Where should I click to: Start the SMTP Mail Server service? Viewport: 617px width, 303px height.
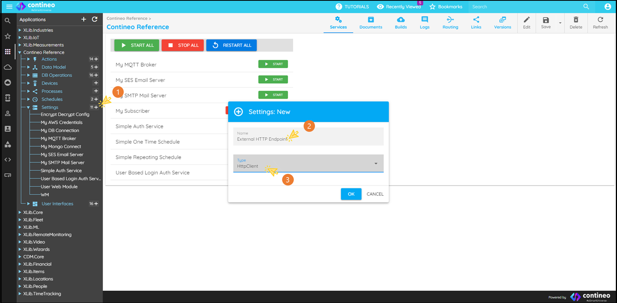coord(273,95)
